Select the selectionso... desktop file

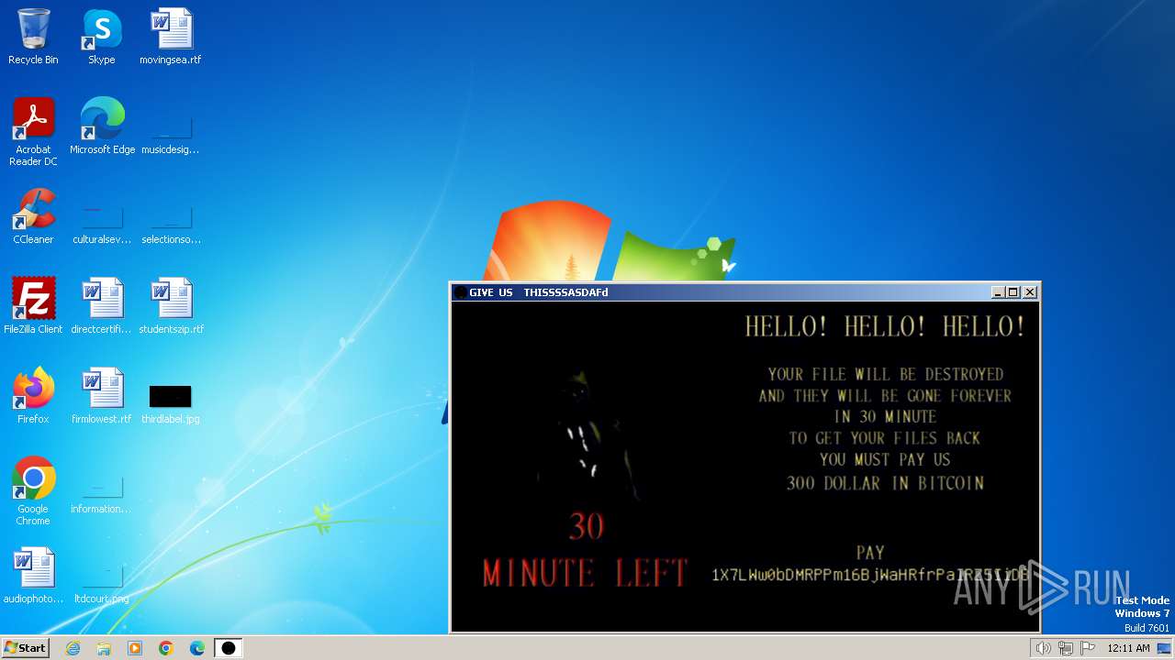point(171,225)
